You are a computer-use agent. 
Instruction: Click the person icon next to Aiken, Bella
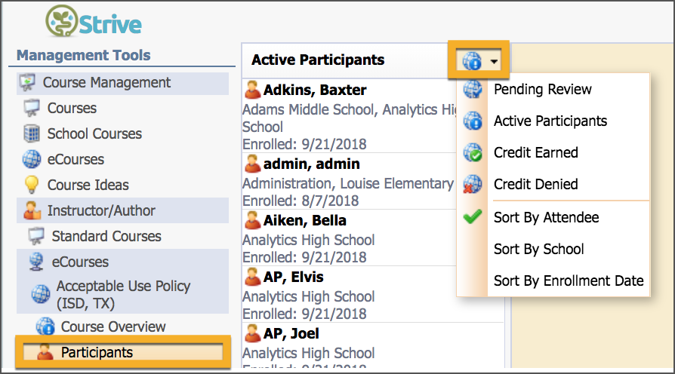point(252,220)
